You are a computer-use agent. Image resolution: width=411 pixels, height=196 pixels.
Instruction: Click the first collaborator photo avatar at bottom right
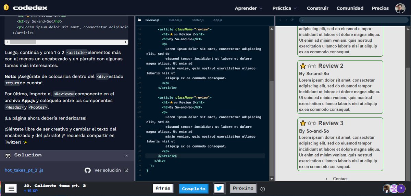(387, 188)
